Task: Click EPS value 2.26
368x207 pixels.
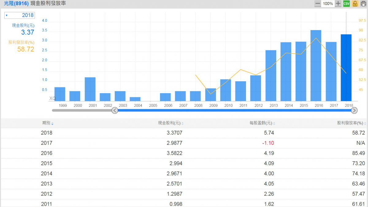Action: pyautogui.click(x=269, y=194)
